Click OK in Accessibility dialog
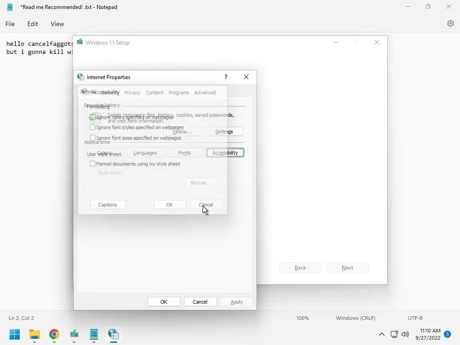460x345 pixels. coord(169,204)
